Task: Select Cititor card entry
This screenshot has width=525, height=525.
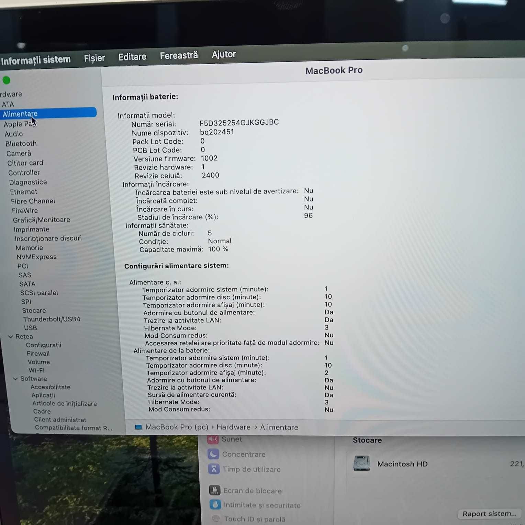Action: click(x=25, y=163)
